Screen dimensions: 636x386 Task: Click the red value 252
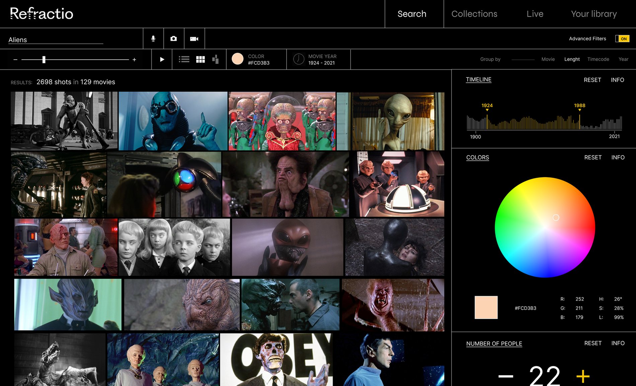click(579, 299)
